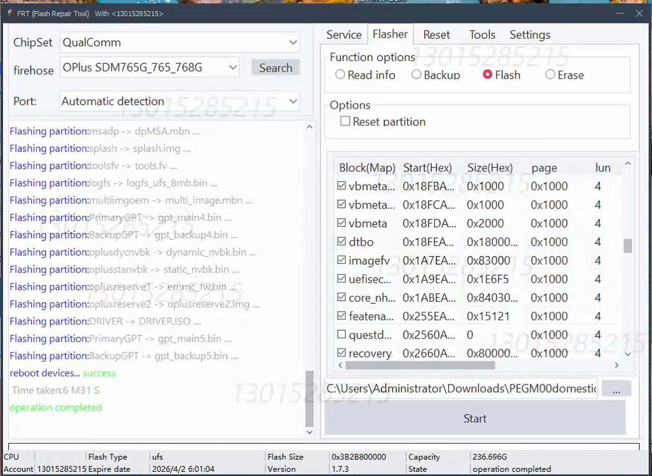Click the Block(Map) column header

point(367,168)
